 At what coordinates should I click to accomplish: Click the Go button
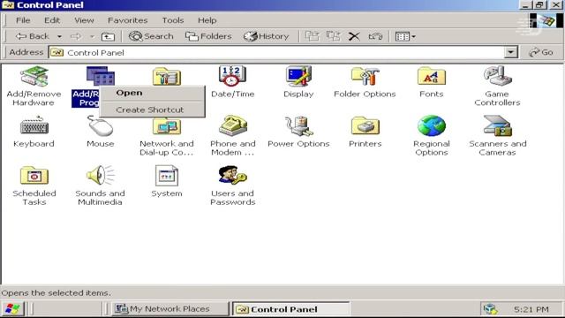(x=541, y=52)
